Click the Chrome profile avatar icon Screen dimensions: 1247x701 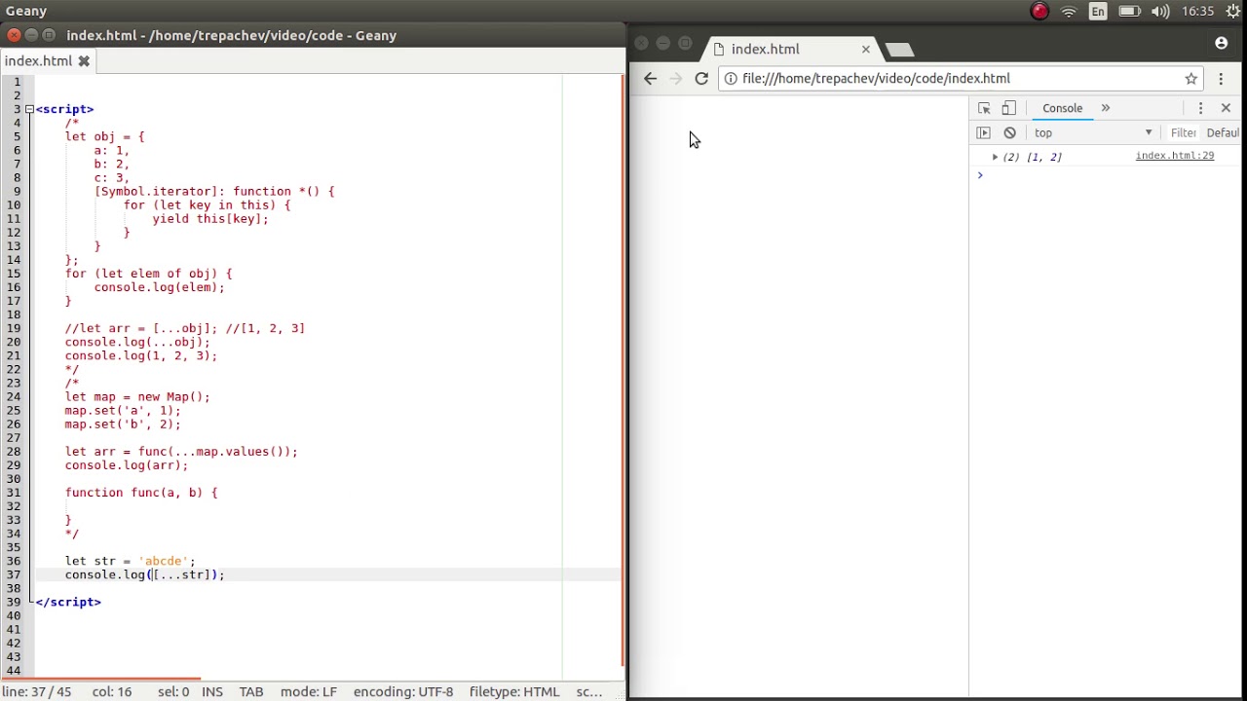point(1221,43)
